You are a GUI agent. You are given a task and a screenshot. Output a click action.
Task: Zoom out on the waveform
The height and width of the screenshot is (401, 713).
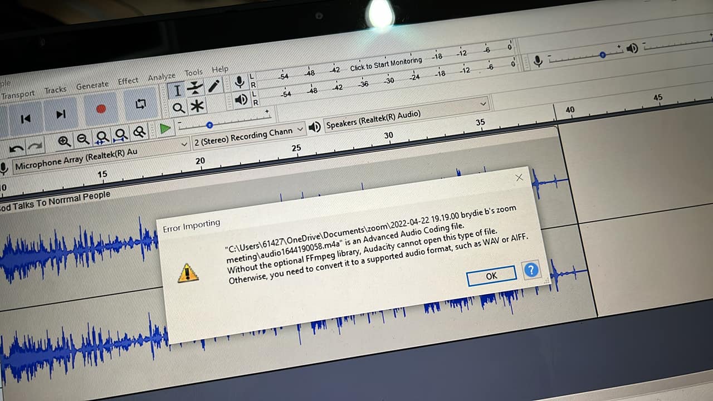click(83, 139)
